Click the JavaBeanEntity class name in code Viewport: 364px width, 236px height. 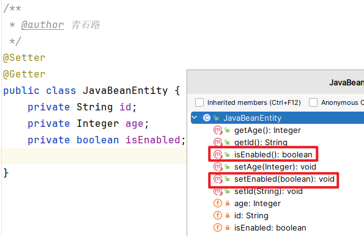point(125,91)
